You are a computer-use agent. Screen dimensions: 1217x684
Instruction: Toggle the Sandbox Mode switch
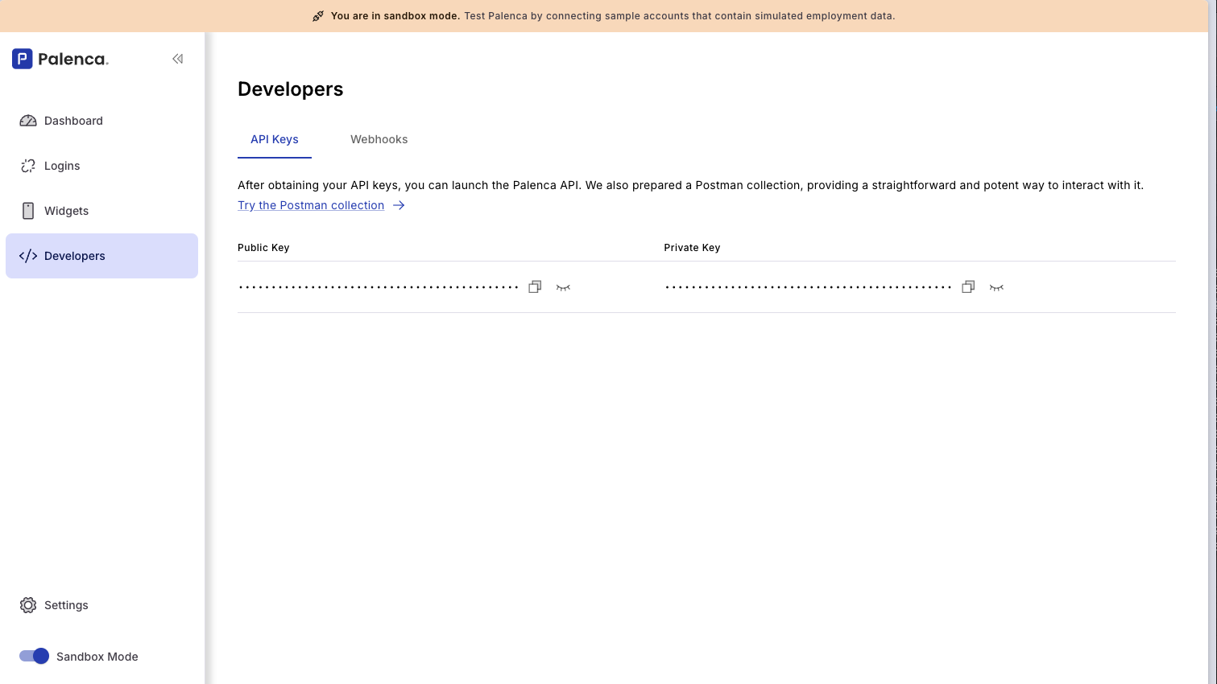coord(34,656)
